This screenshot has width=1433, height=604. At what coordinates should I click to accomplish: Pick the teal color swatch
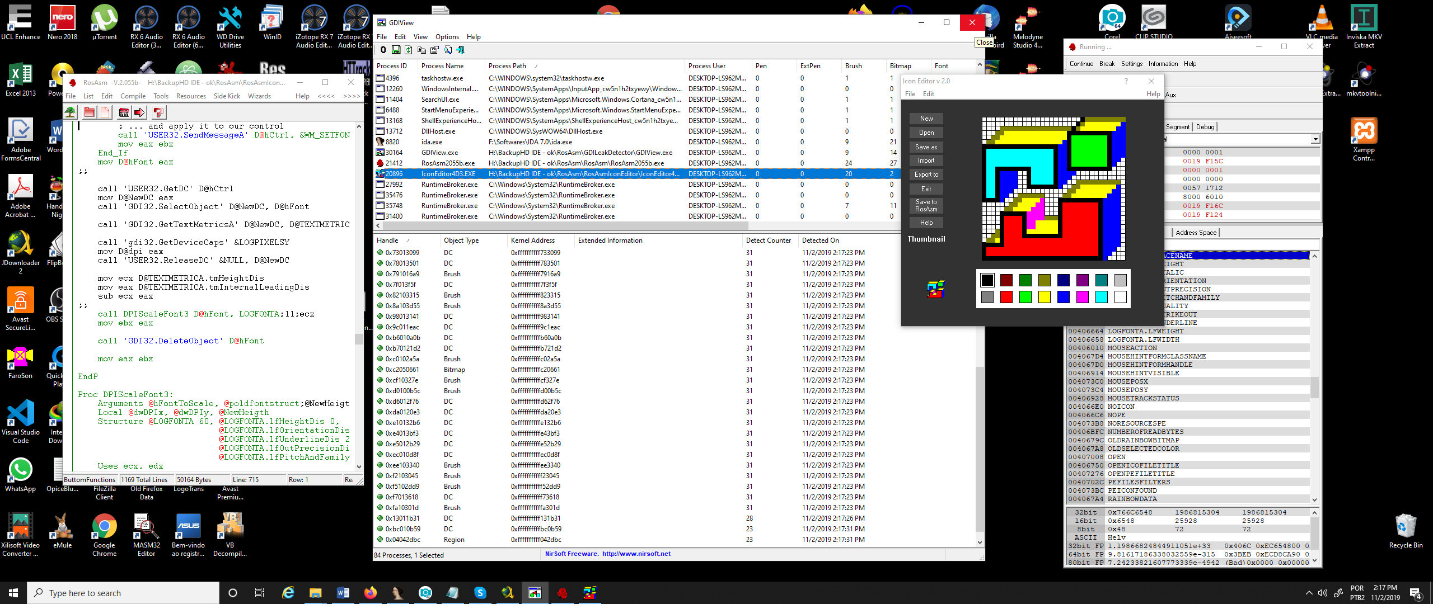point(1102,280)
